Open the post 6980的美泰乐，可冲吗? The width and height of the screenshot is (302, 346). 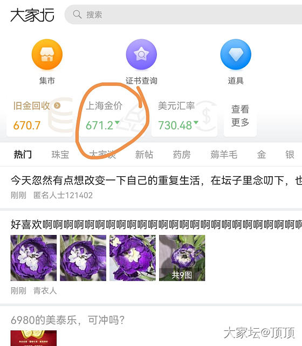click(x=67, y=320)
